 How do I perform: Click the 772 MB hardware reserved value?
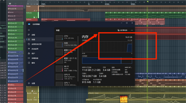click(x=127, y=75)
